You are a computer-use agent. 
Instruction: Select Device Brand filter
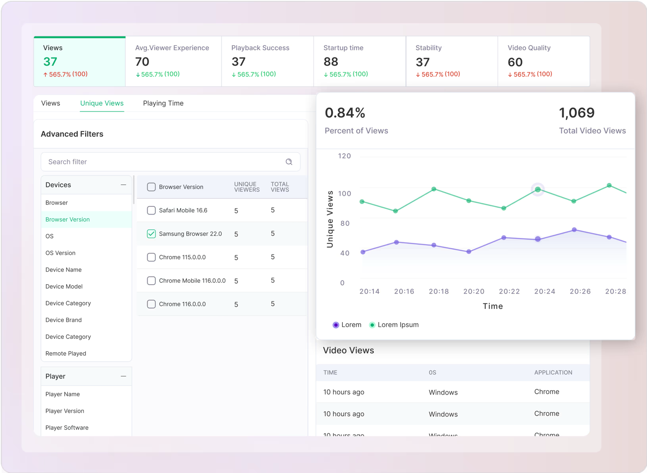63,320
